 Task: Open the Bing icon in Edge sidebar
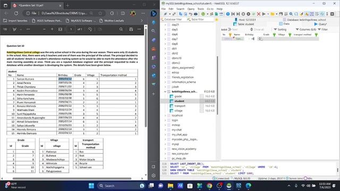154,13
